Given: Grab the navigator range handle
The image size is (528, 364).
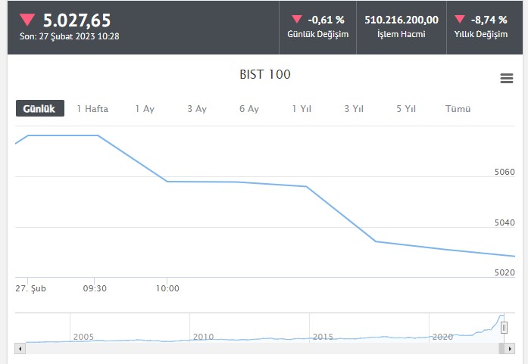Looking at the screenshot, I should (x=504, y=328).
